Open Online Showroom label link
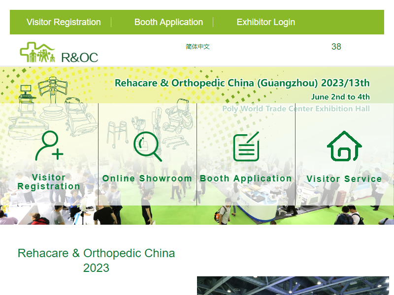Viewport: 394px width, 295px height. point(147,178)
